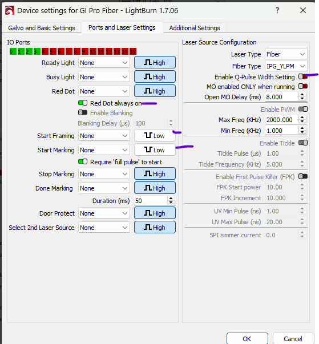Viewport: 319px width, 344px height.
Task: Toggle Start Framing Low polarity button
Action: [155, 136]
